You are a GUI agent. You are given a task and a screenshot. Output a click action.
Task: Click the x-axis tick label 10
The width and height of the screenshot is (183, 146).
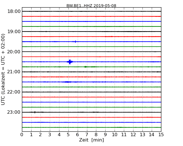pos(115,134)
